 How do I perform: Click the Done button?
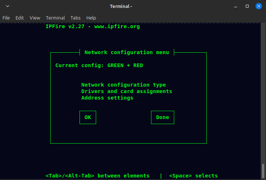coord(162,117)
